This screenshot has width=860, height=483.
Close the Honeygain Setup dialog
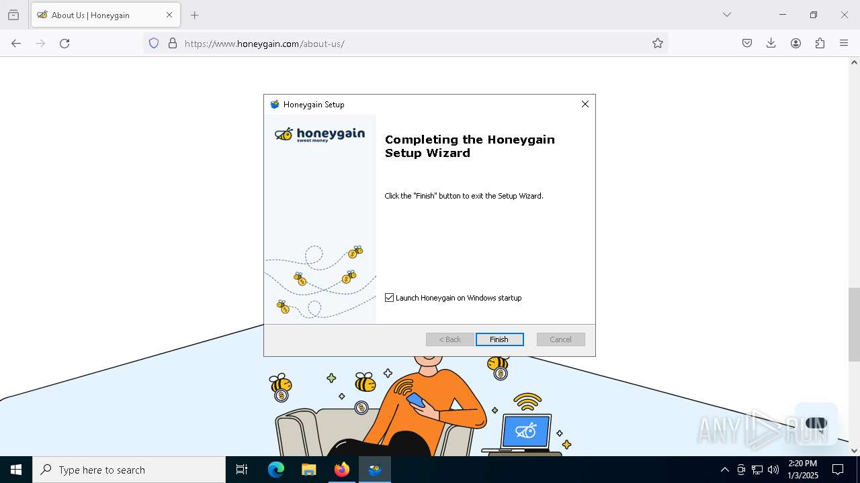(x=585, y=104)
